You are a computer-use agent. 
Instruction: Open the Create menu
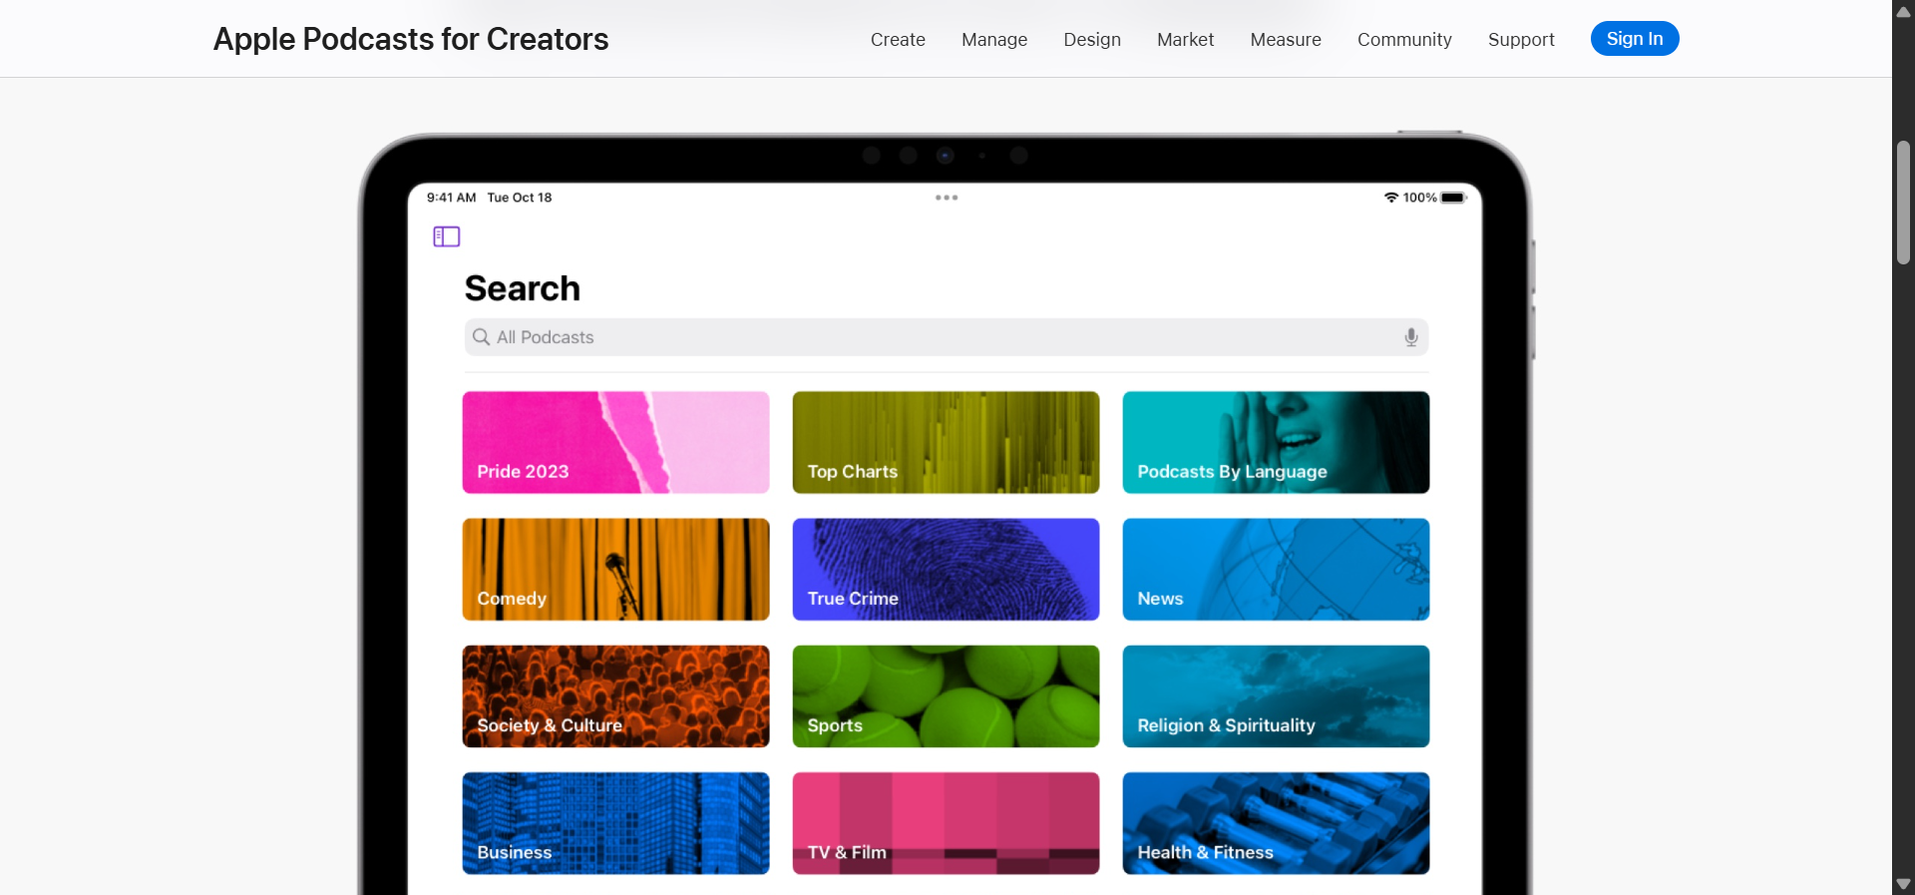pos(898,40)
